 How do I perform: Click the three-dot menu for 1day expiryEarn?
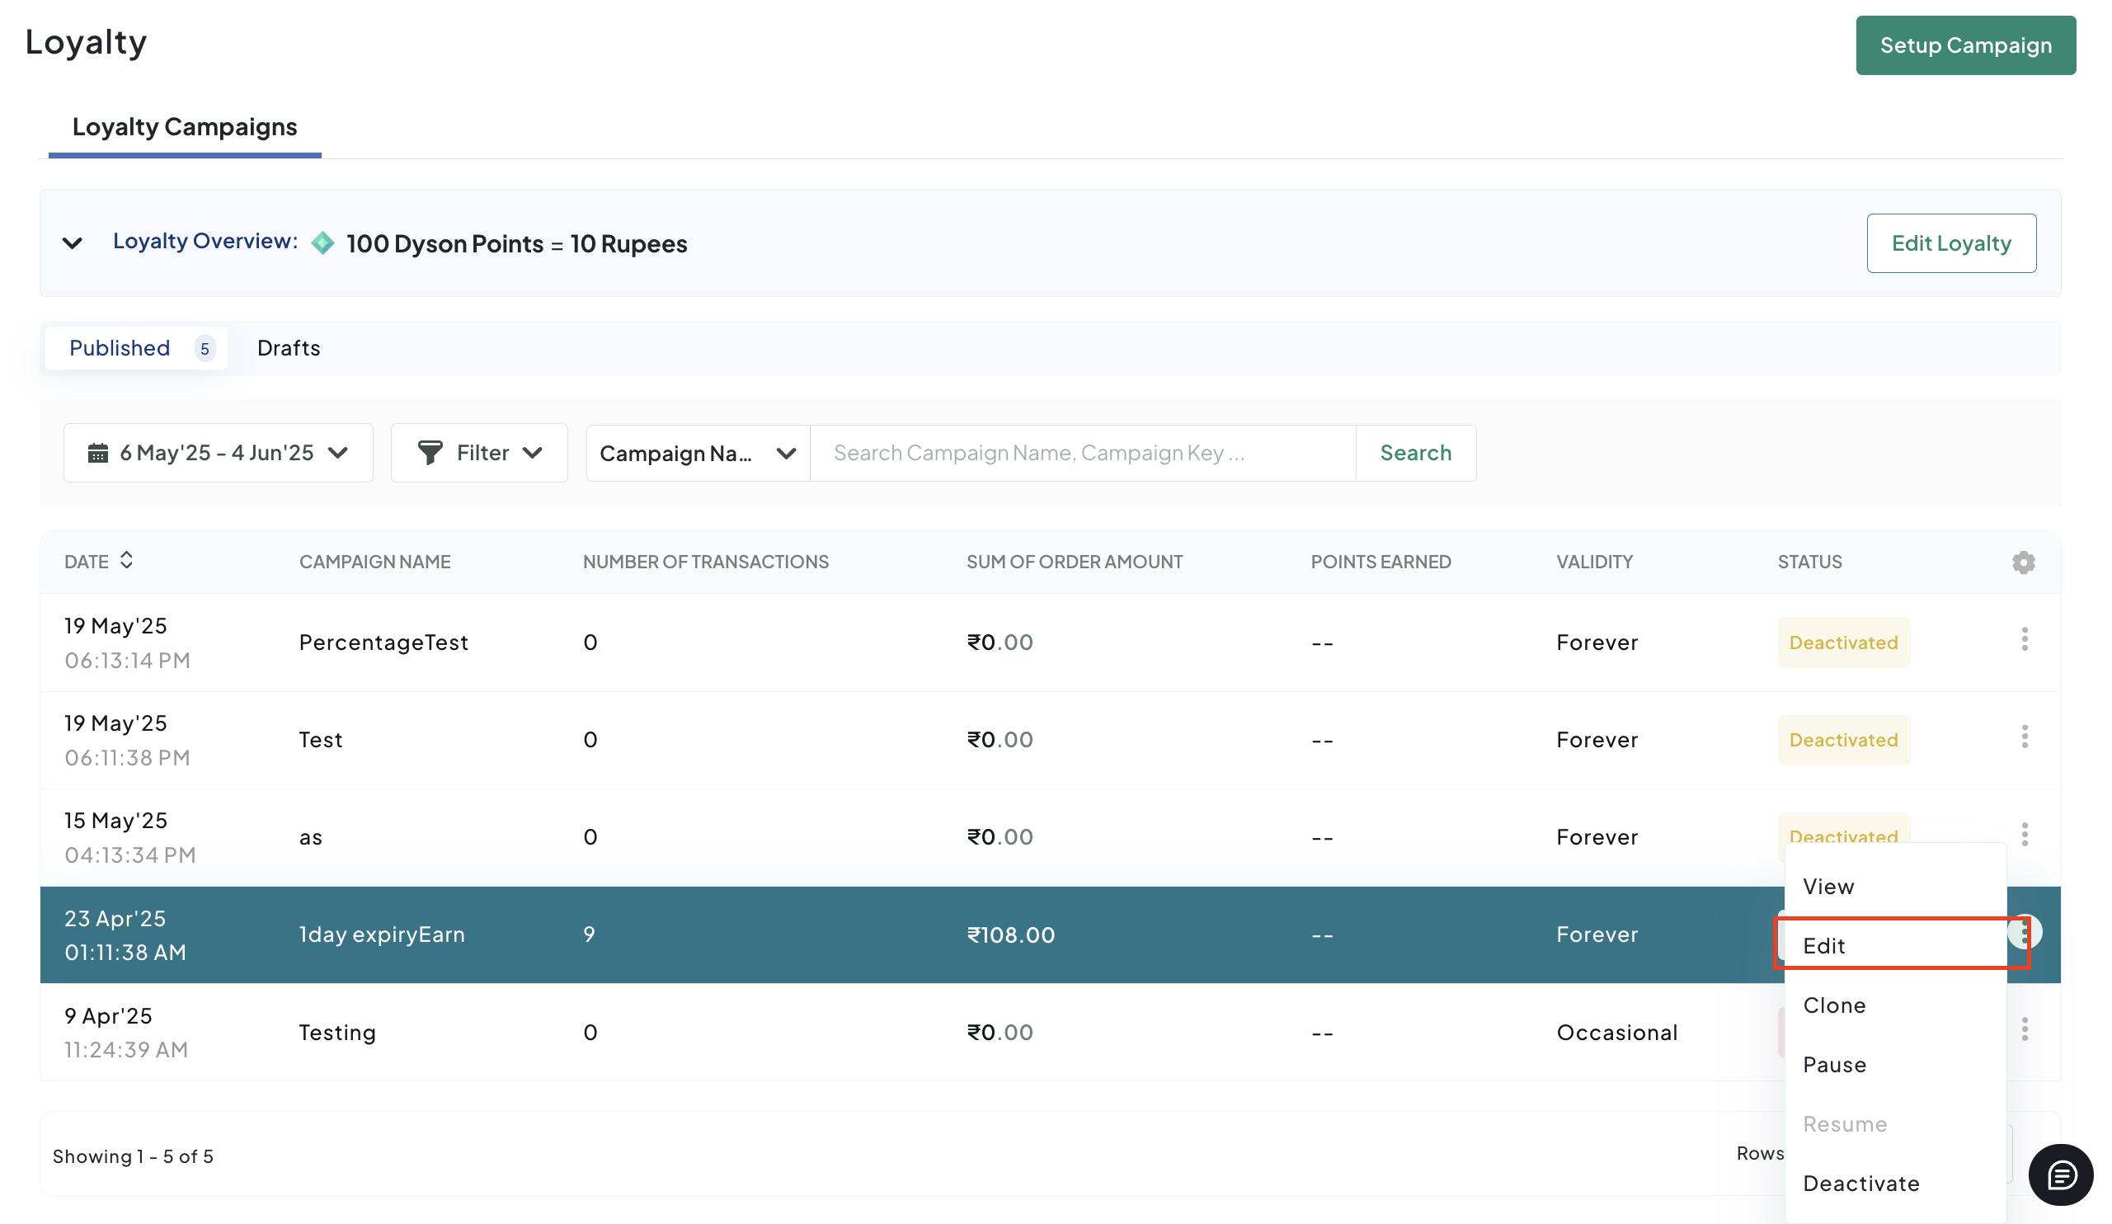pos(2025,931)
